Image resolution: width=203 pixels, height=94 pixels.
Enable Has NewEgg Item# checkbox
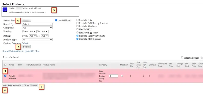point(77,32)
